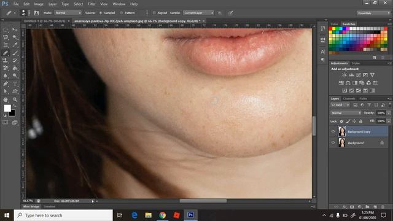Open the Fill slider arrow
This screenshot has width=393, height=221.
tap(389, 121)
